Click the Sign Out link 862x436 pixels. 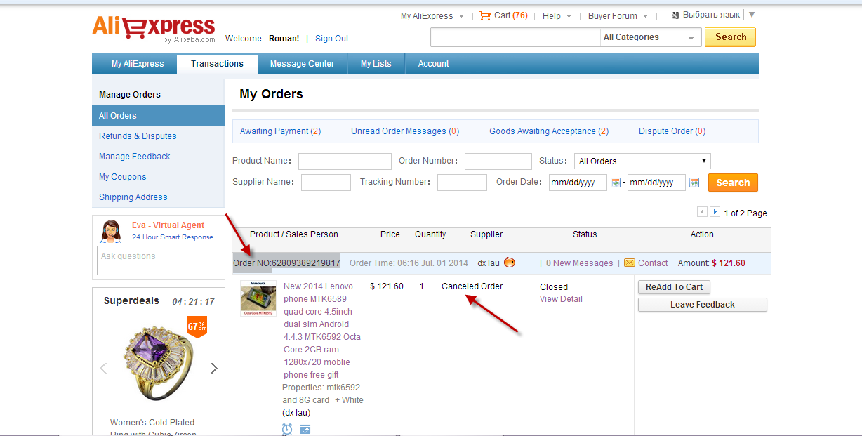tap(331, 39)
